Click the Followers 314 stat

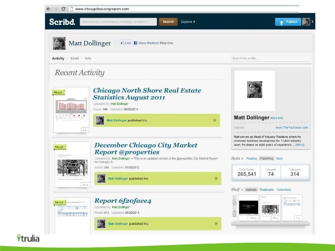(295, 172)
